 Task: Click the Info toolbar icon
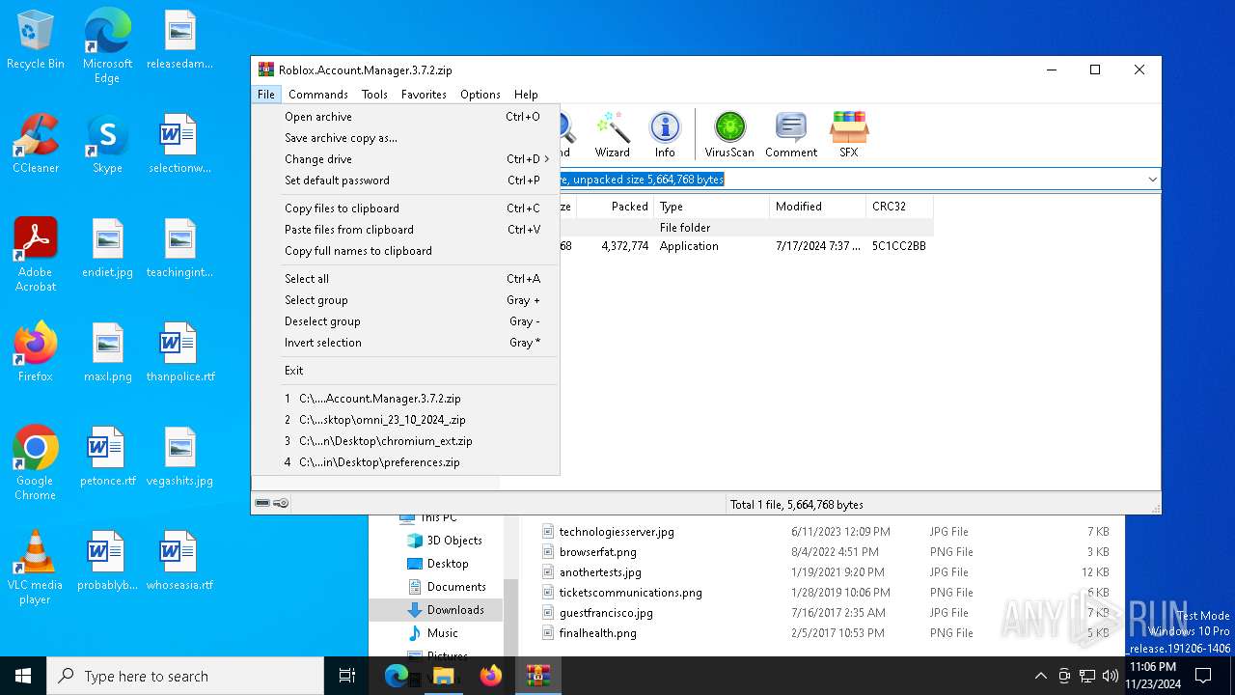click(x=665, y=134)
